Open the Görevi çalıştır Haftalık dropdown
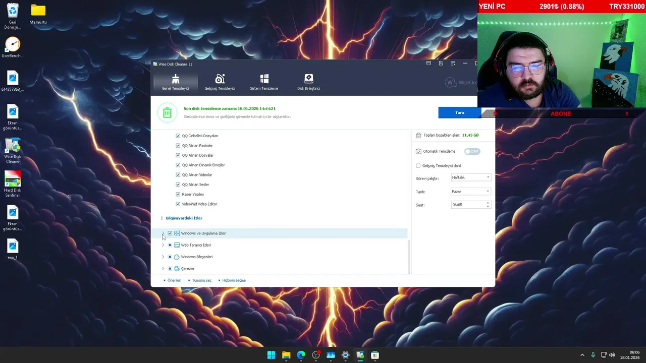Viewport: 646px width, 363px height. (470, 177)
